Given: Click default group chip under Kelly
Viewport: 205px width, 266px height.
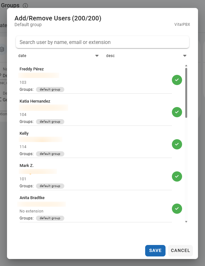Looking at the screenshot, I should coord(50,154).
